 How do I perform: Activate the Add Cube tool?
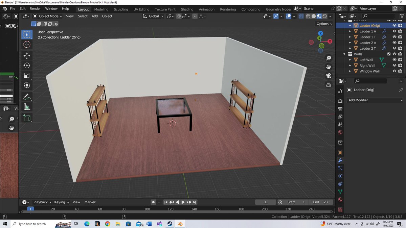pos(27,118)
